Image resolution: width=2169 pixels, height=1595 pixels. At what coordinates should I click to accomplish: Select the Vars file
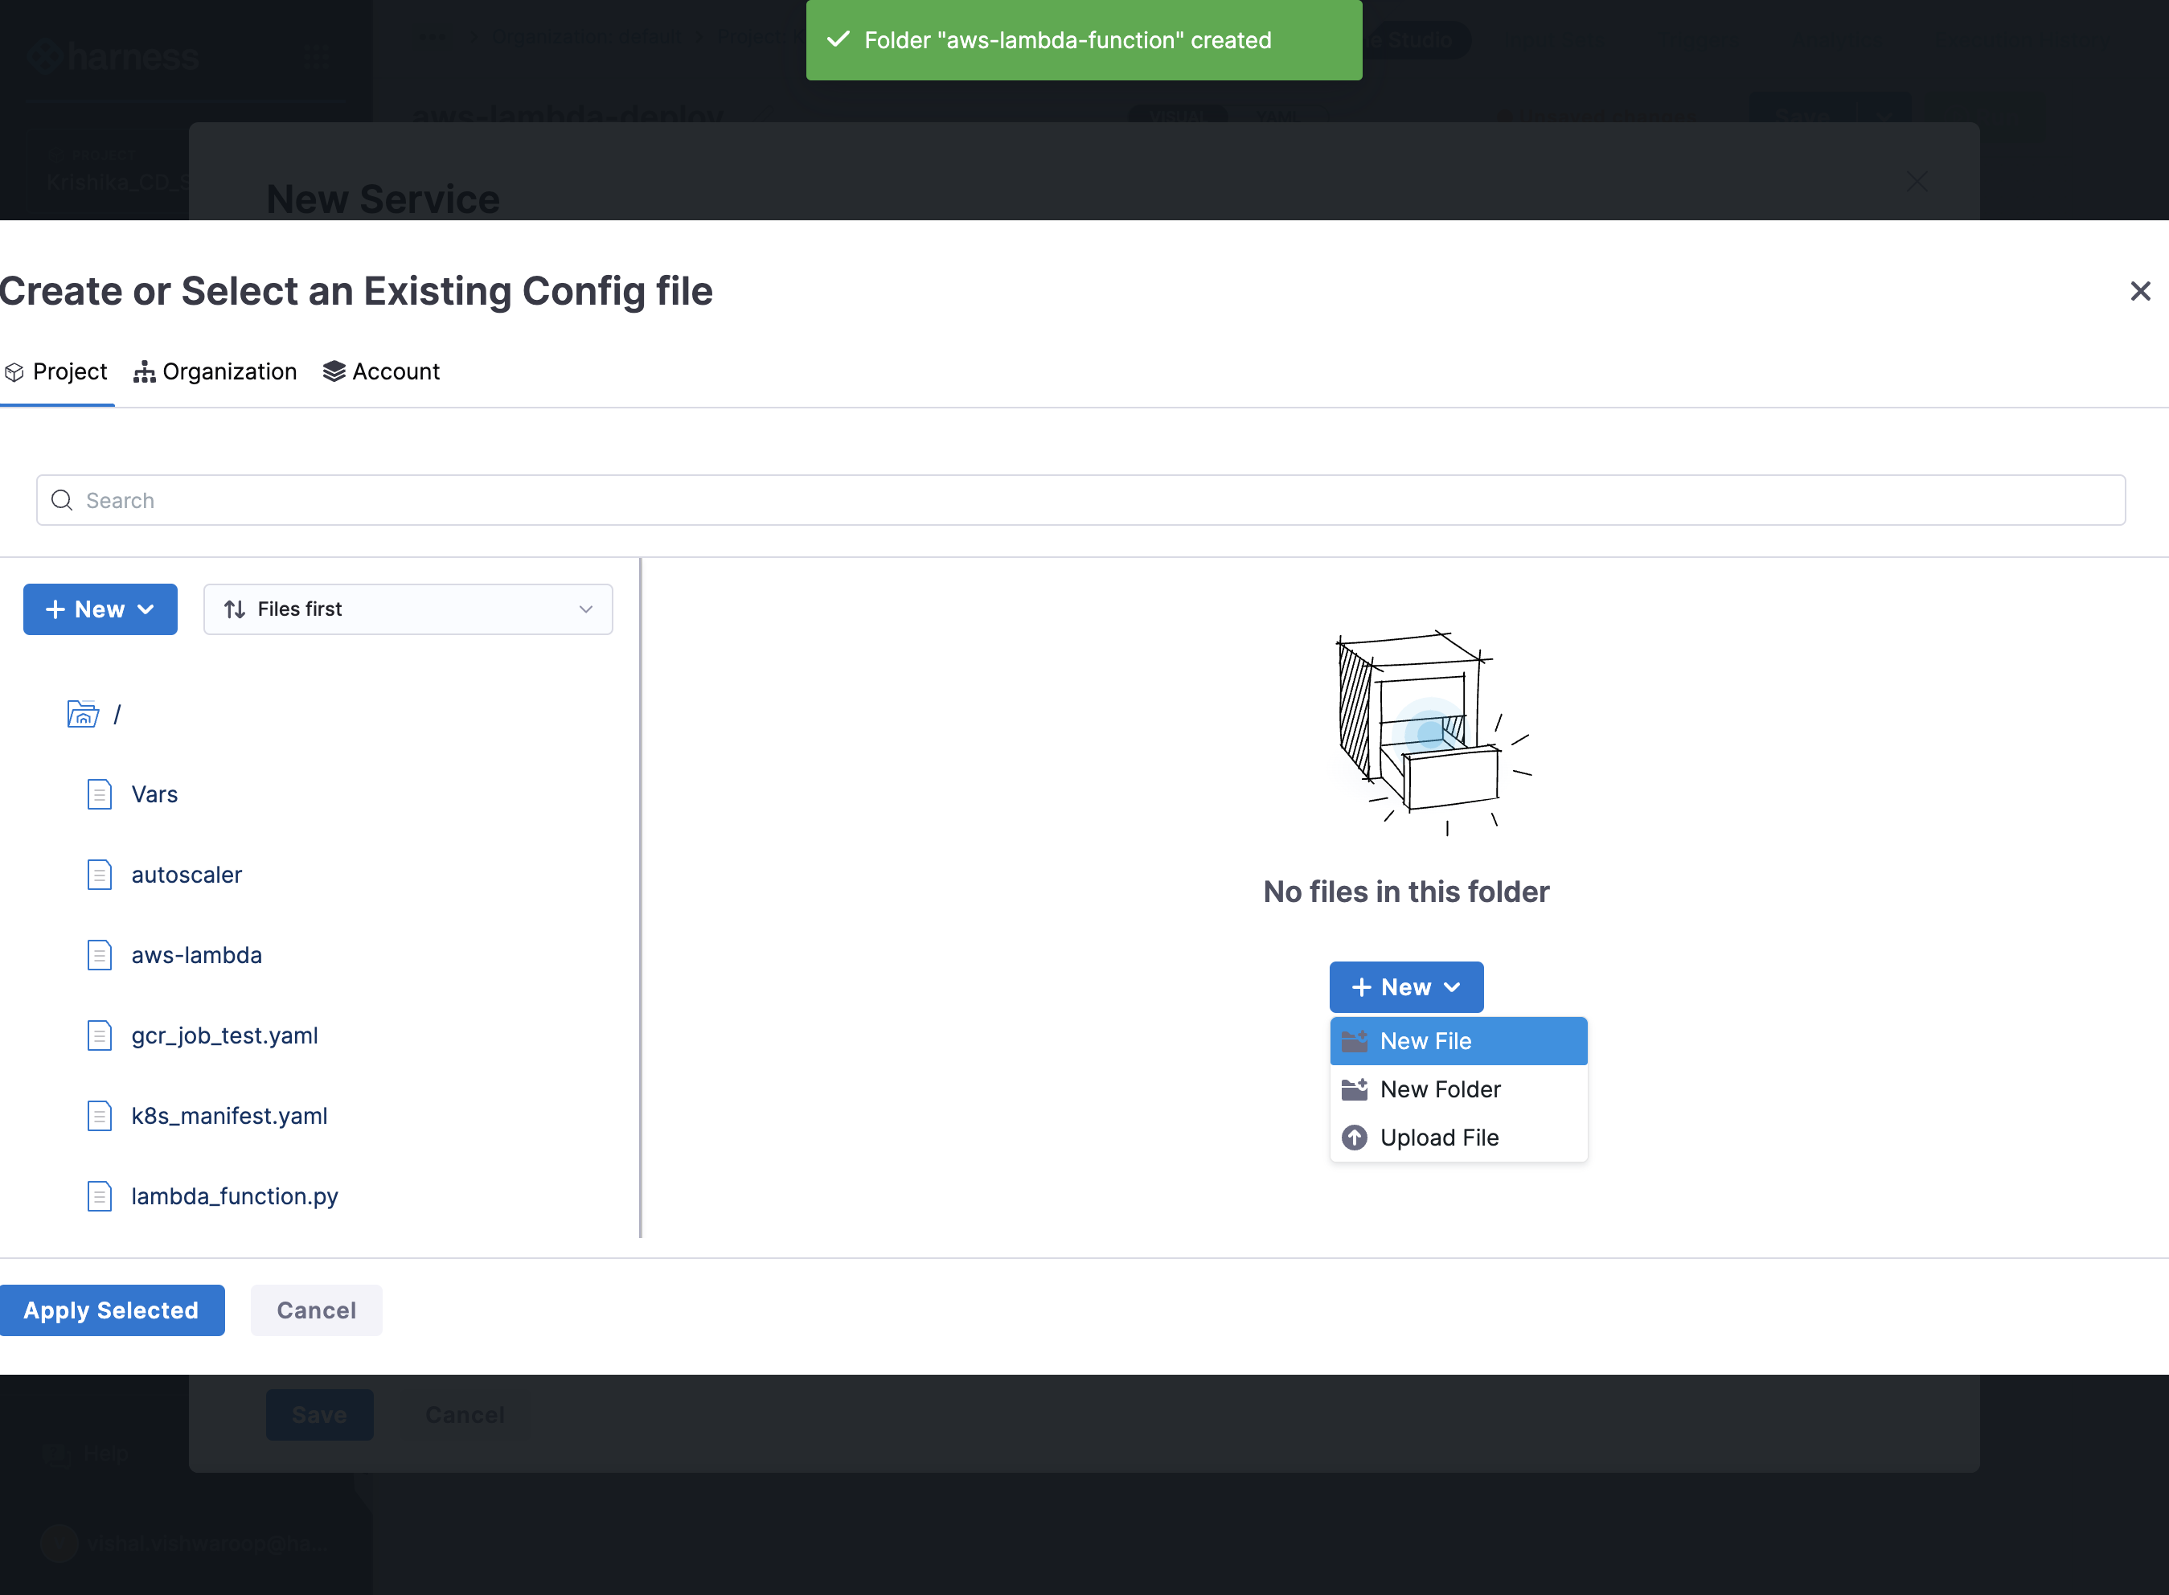point(154,793)
